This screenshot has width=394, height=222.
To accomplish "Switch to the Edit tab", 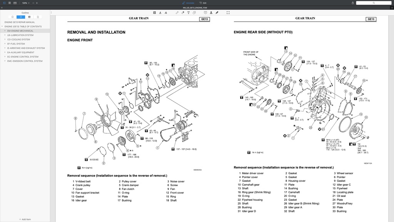I will [202, 3].
